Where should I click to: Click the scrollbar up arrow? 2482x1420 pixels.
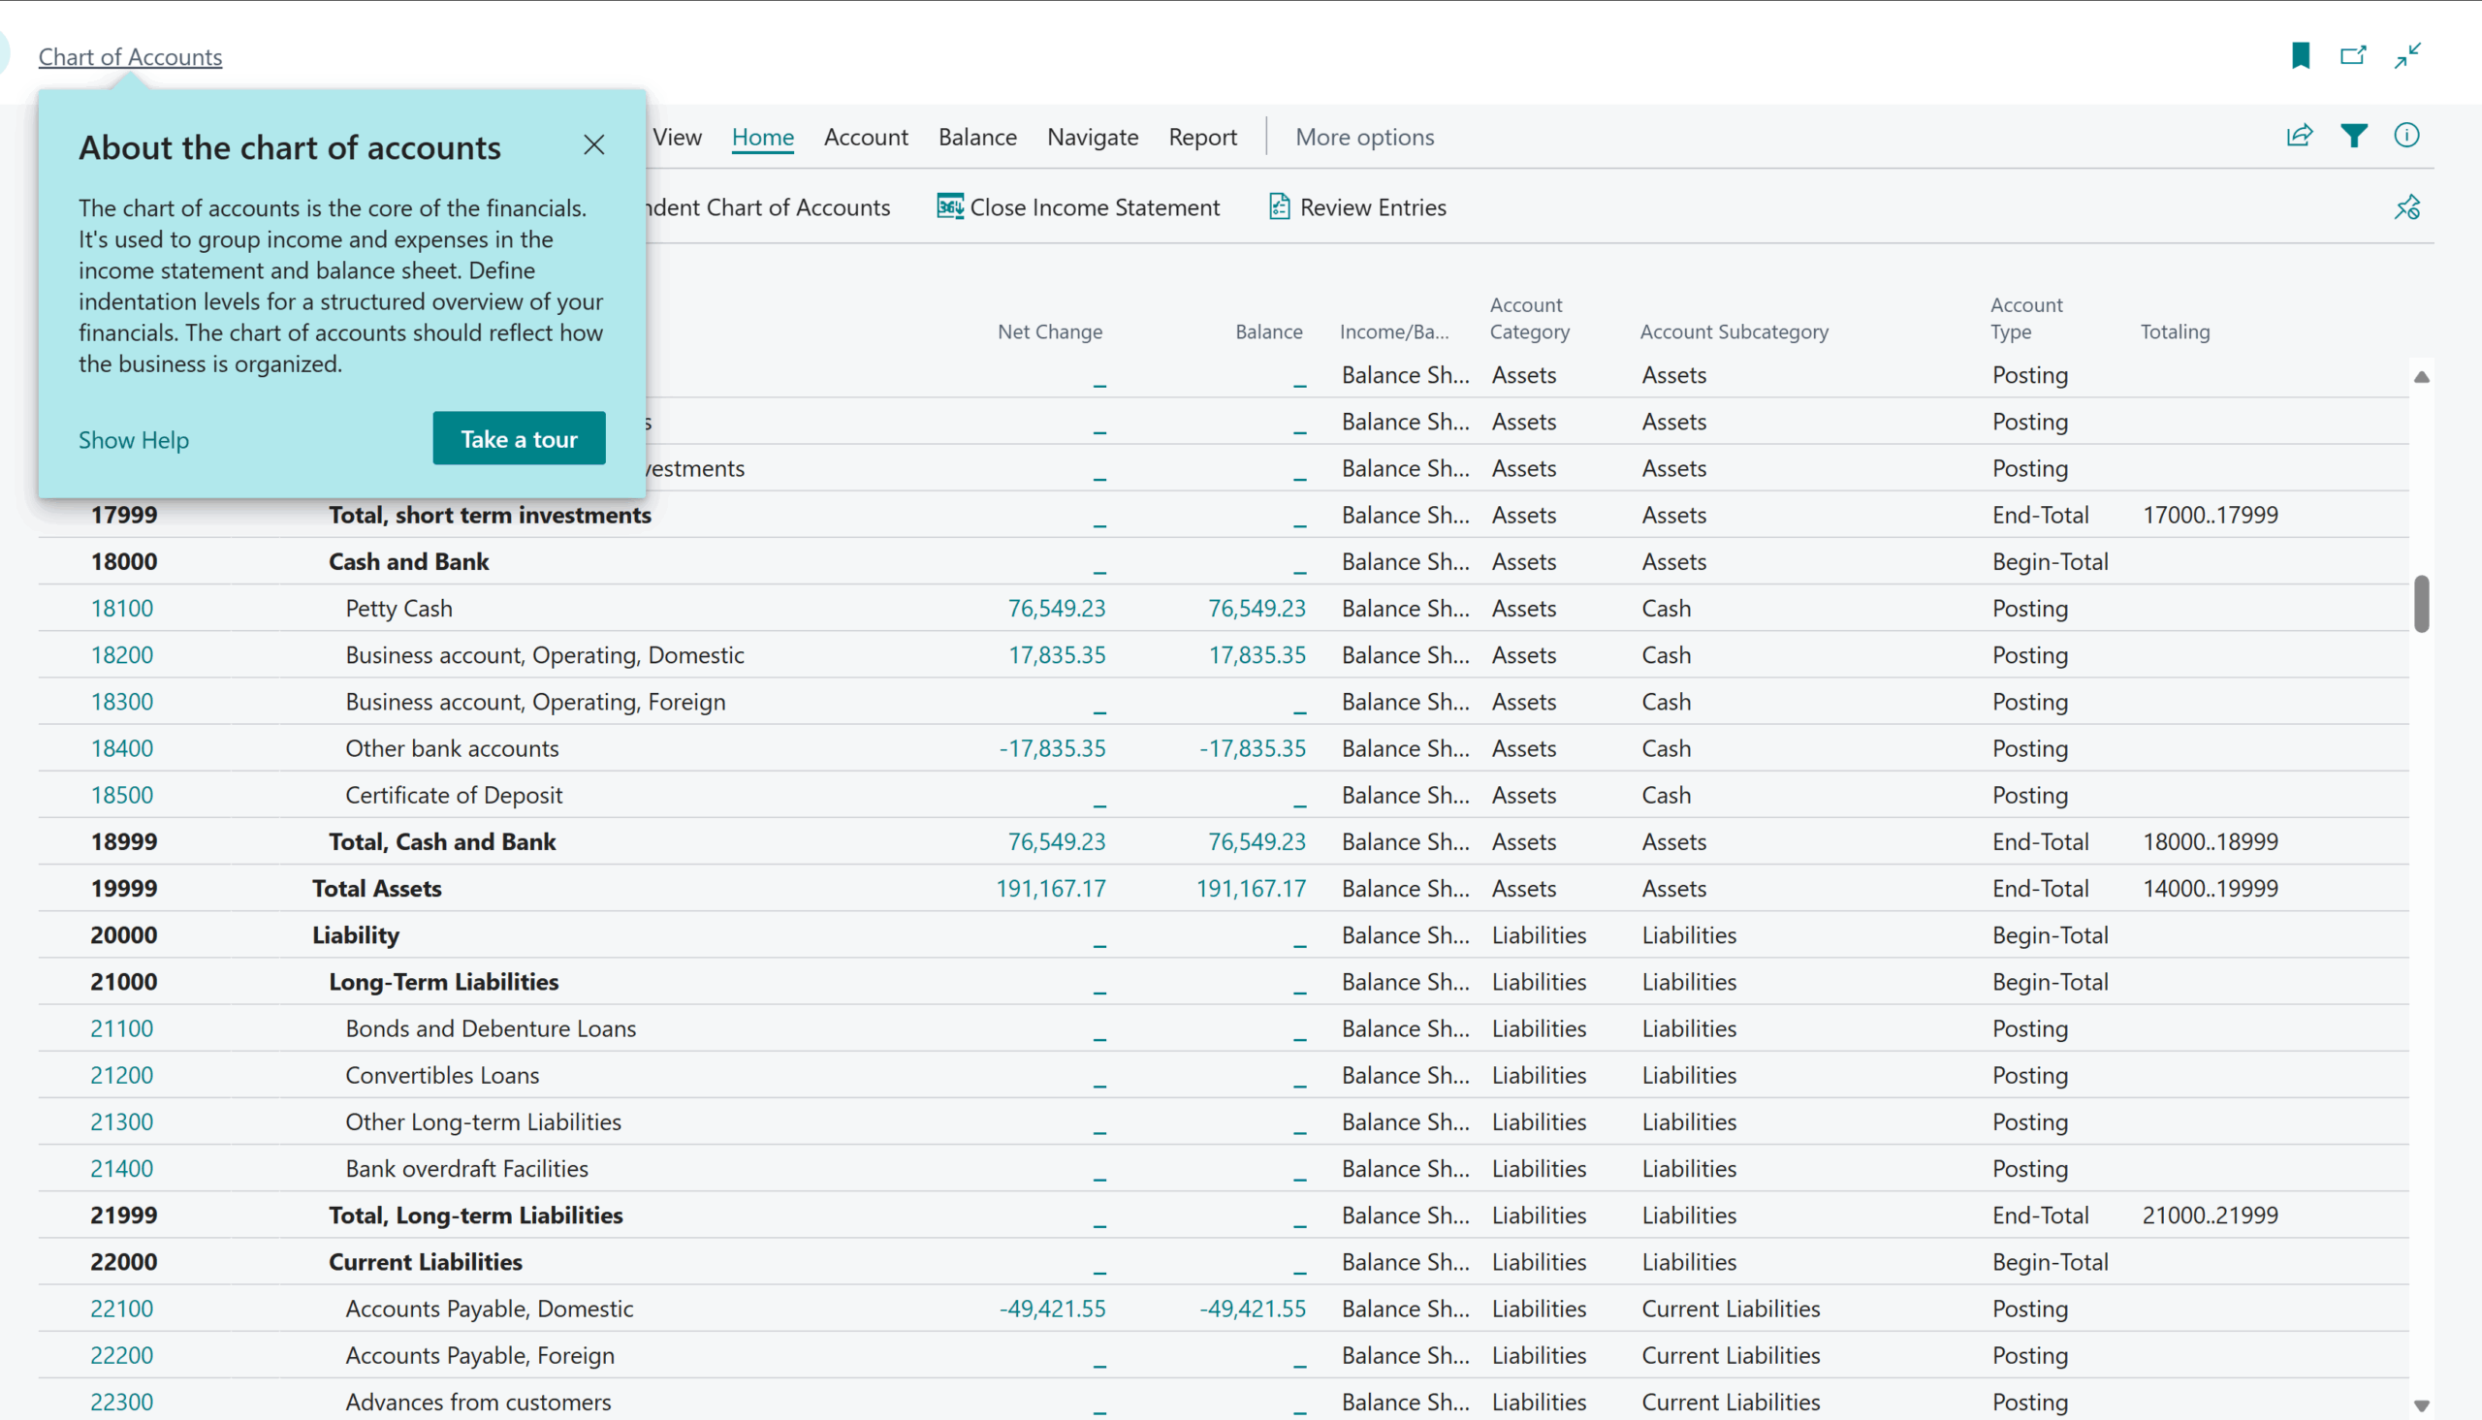click(x=2421, y=376)
